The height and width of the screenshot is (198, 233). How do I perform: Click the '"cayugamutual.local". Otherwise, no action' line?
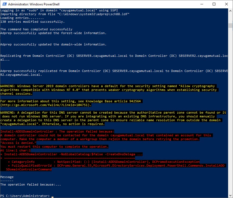pyautogui.click(x=52, y=124)
